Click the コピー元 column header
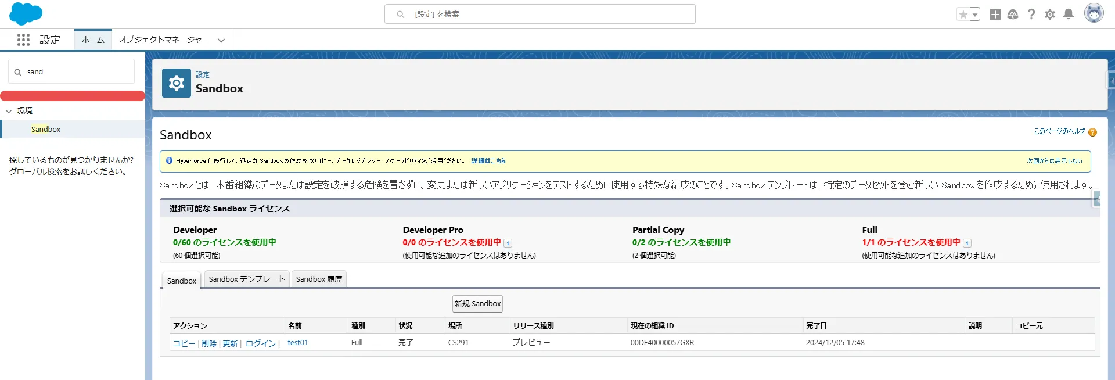The width and height of the screenshot is (1115, 380). (1029, 326)
